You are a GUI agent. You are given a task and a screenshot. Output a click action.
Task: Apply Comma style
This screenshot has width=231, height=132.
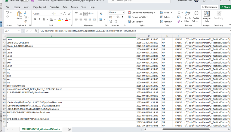pyautogui.click(x=122, y=17)
